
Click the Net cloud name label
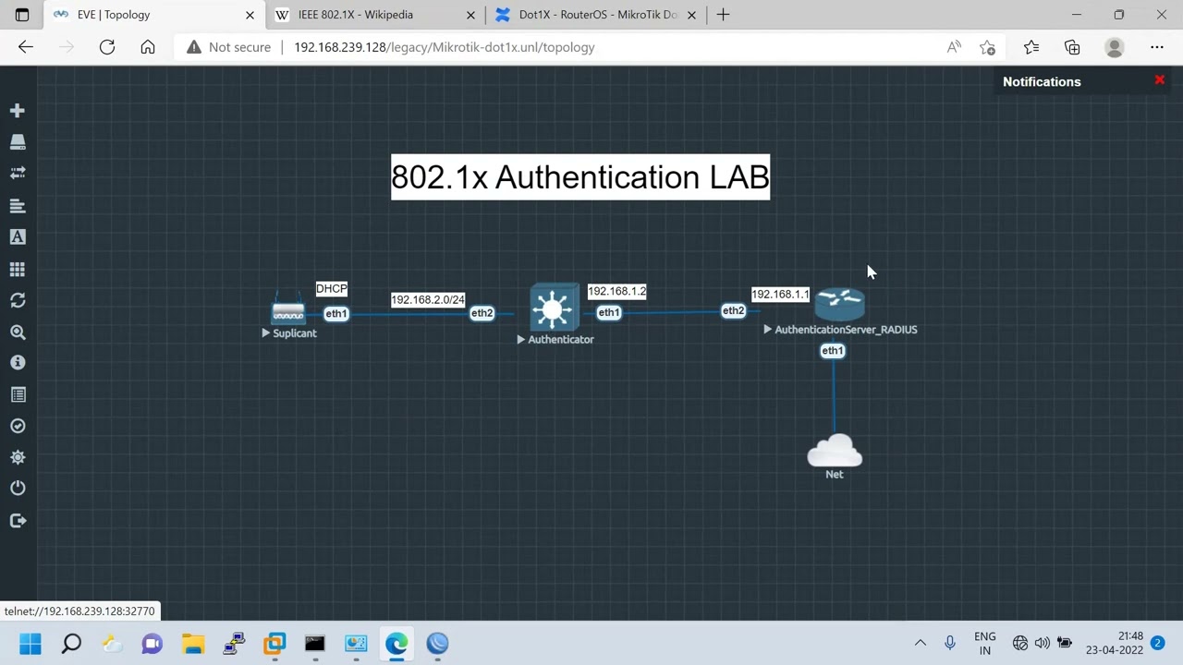[835, 475]
